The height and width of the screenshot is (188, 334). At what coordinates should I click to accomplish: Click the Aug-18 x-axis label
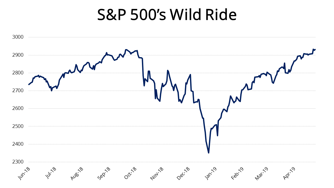click(x=77, y=173)
